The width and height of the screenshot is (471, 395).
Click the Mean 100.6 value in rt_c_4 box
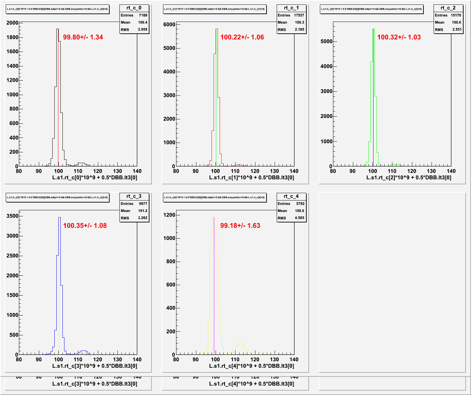300,211
